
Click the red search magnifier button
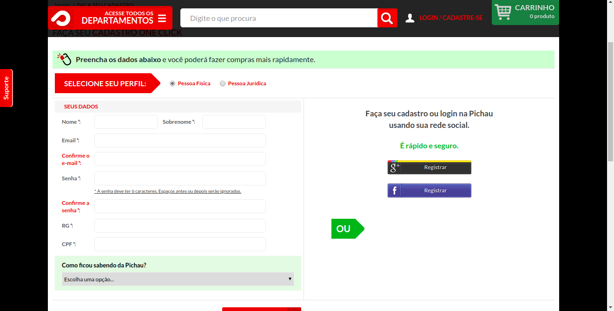tap(387, 18)
